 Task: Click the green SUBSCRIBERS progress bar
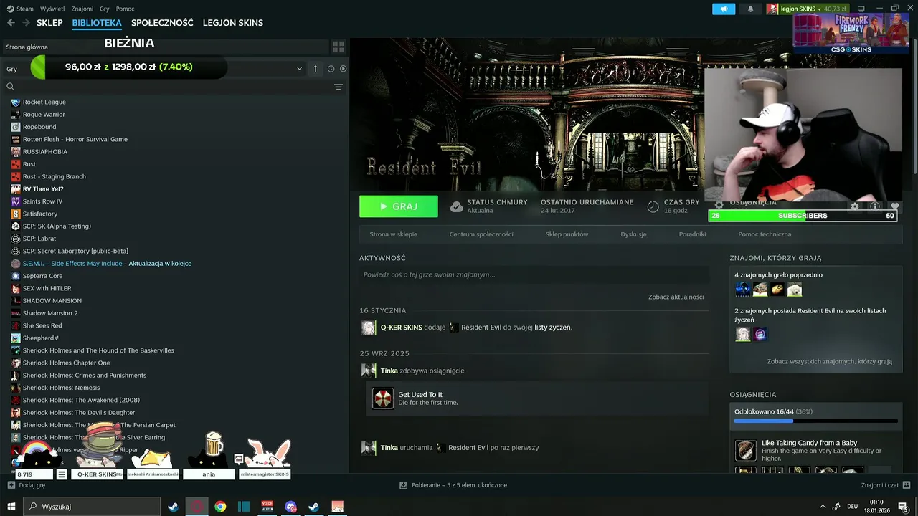(802, 216)
